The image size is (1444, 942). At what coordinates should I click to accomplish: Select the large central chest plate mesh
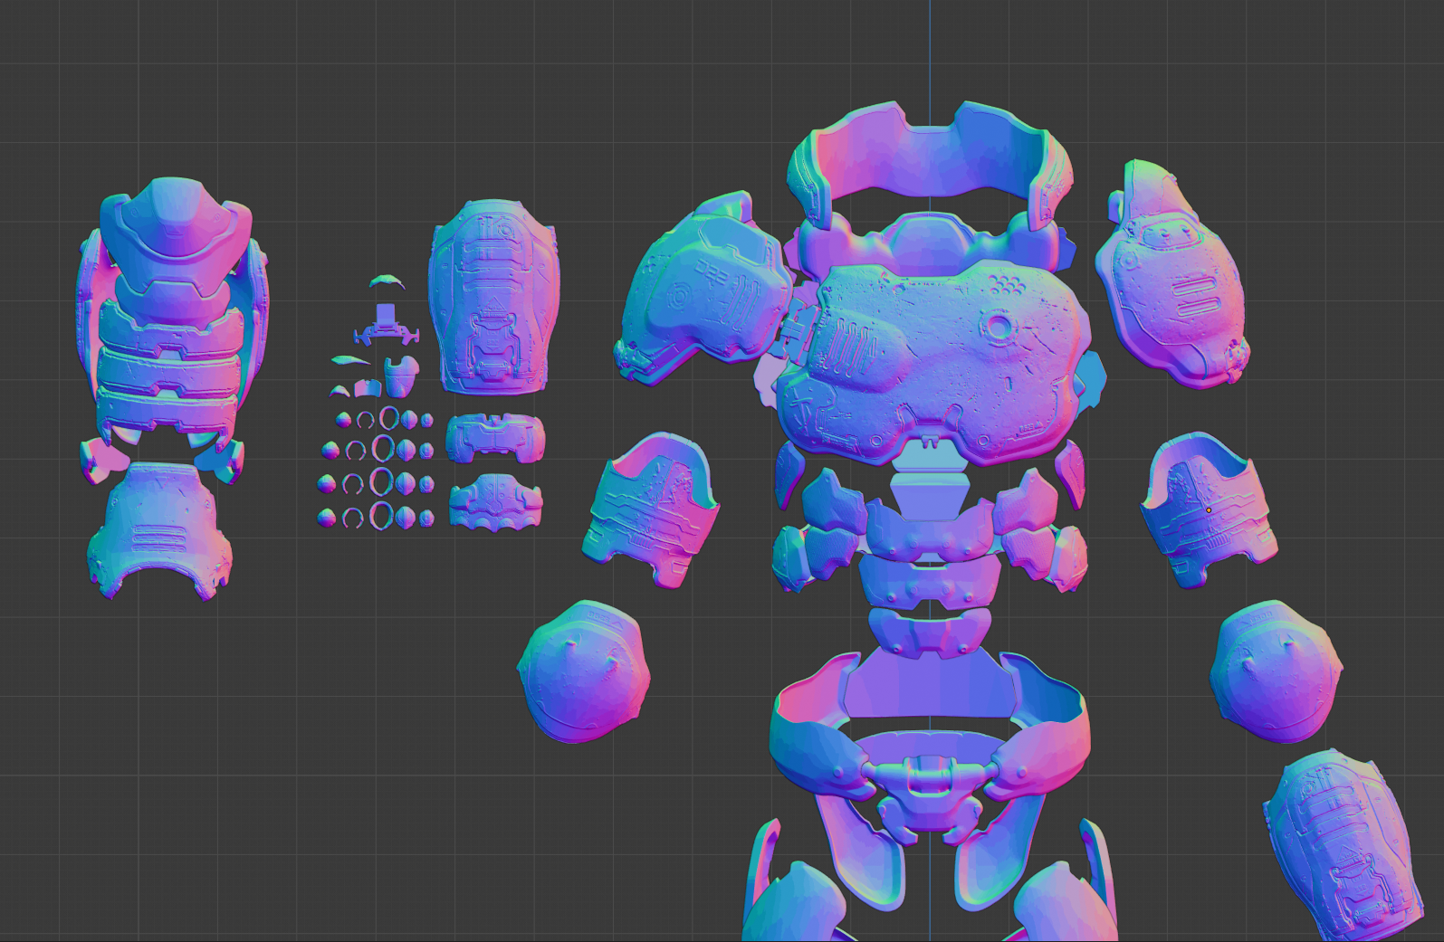[x=932, y=362]
